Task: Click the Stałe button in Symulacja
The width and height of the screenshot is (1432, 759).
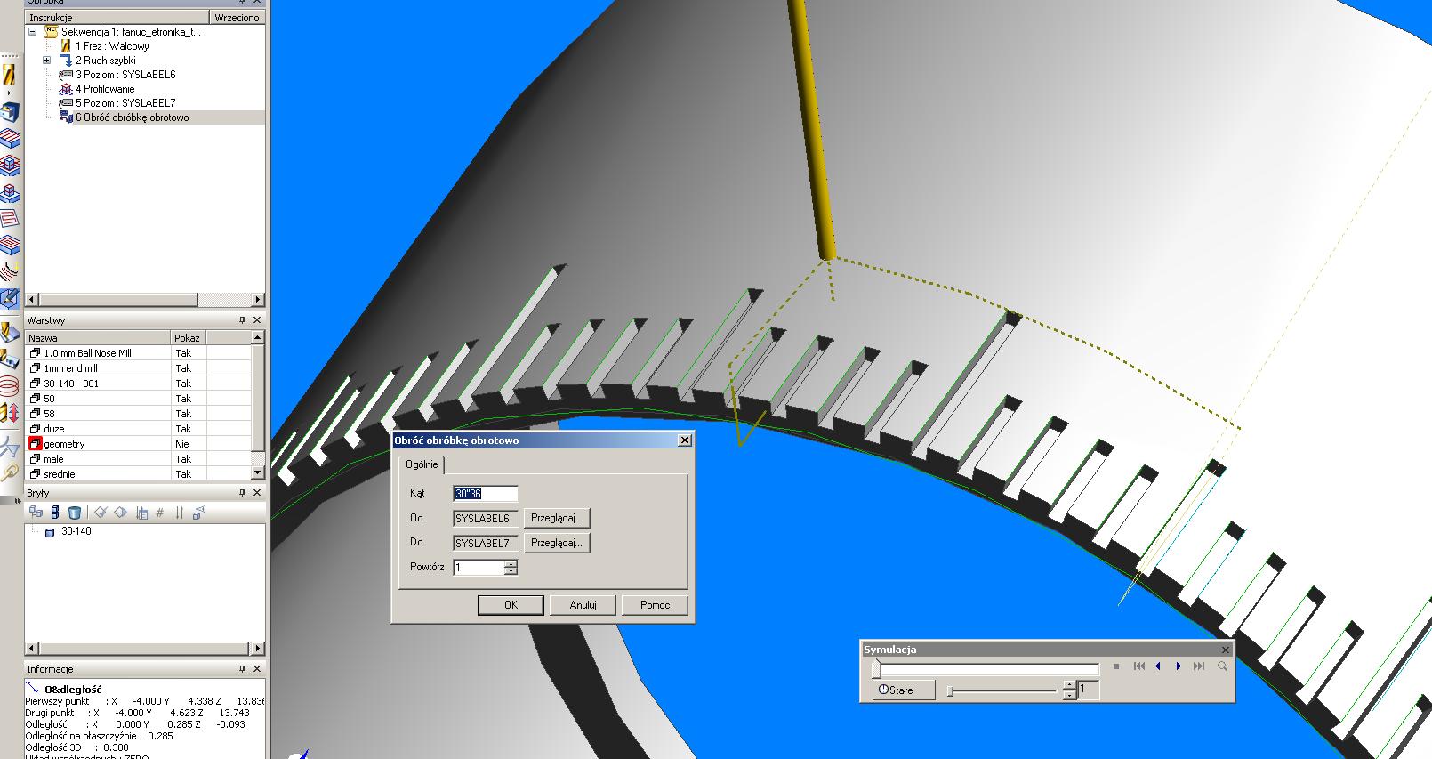Action: click(x=902, y=690)
